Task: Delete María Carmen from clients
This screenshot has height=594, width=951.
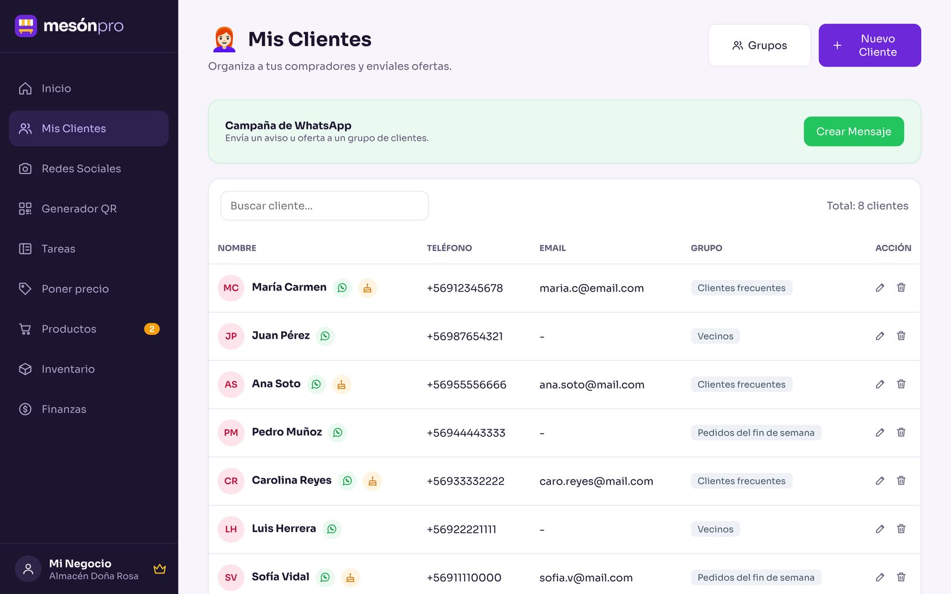Action: (901, 287)
